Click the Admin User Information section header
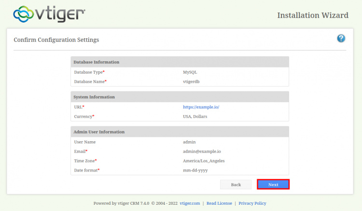The width and height of the screenshot is (362, 211). point(99,132)
